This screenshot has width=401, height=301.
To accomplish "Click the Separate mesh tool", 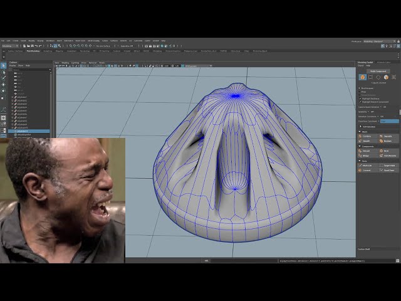I will pyautogui.click(x=388, y=137).
